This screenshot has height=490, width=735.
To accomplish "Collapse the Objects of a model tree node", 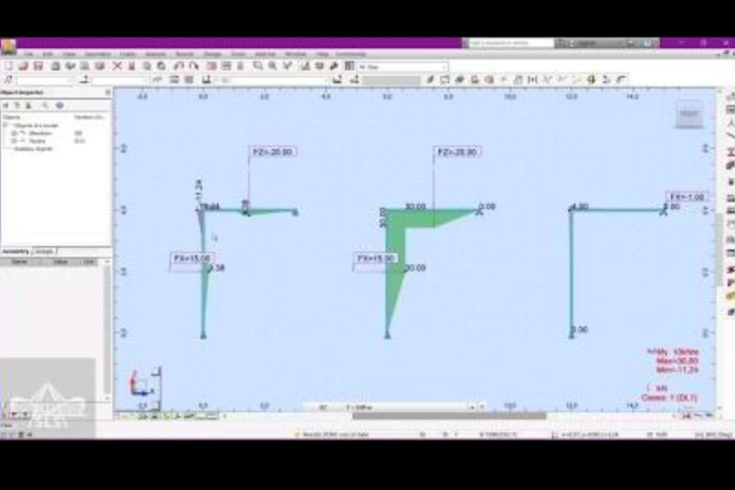I will click(x=6, y=126).
